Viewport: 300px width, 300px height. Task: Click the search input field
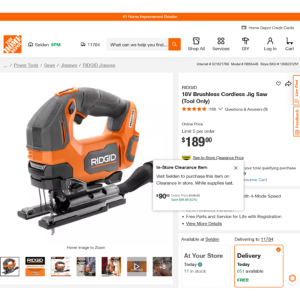[x=138, y=45]
